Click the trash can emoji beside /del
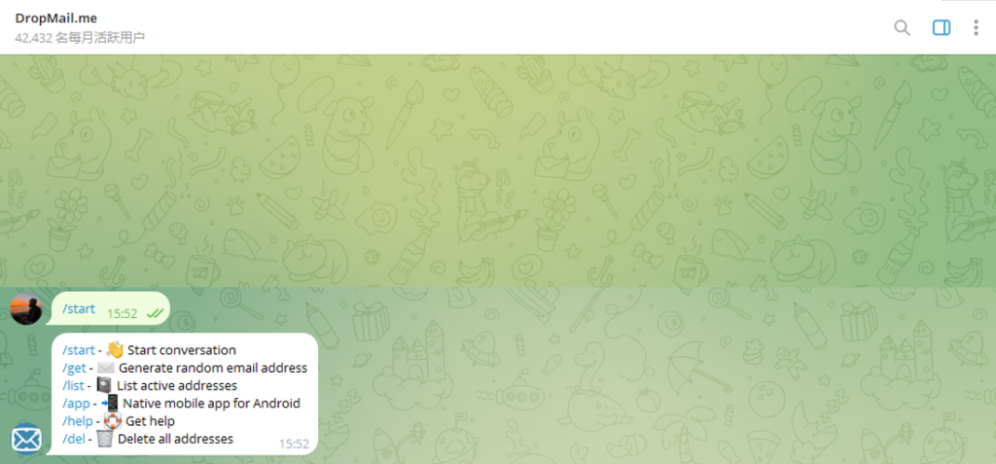This screenshot has height=464, width=996. pyautogui.click(x=105, y=439)
